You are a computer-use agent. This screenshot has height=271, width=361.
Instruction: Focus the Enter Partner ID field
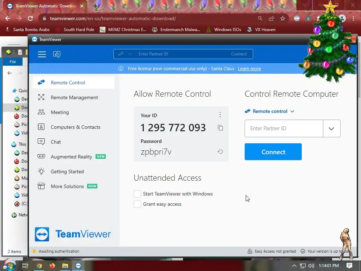(x=284, y=128)
